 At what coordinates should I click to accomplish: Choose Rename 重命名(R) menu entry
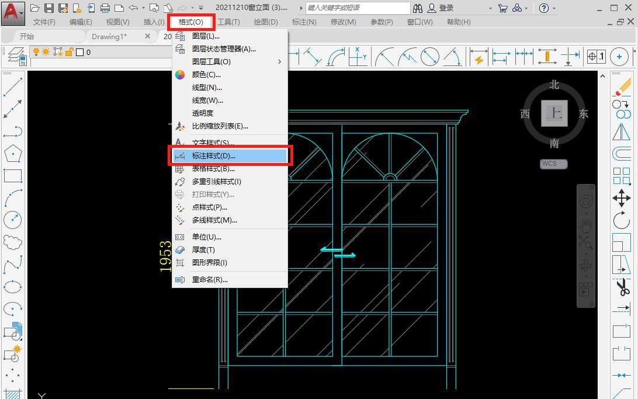coord(230,280)
